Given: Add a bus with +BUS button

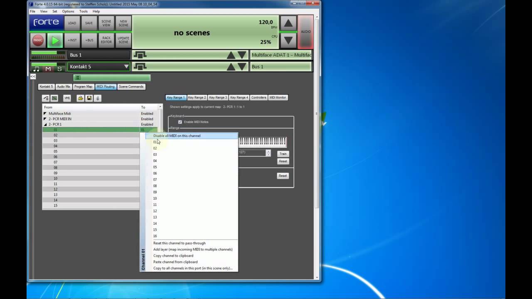Looking at the screenshot, I should click(x=89, y=40).
